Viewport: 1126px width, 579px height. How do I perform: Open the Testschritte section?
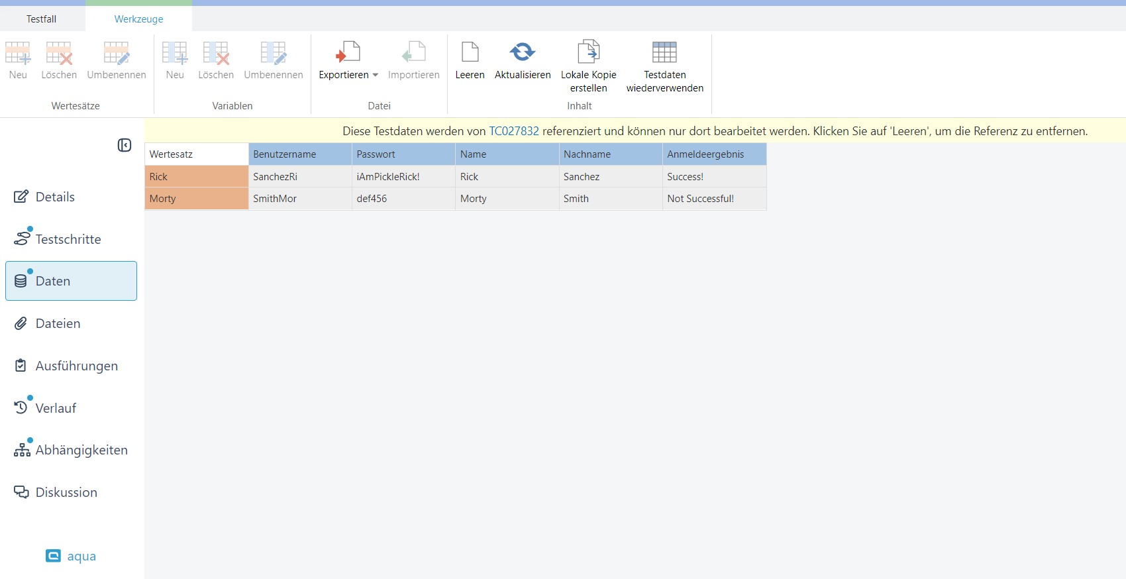point(68,239)
